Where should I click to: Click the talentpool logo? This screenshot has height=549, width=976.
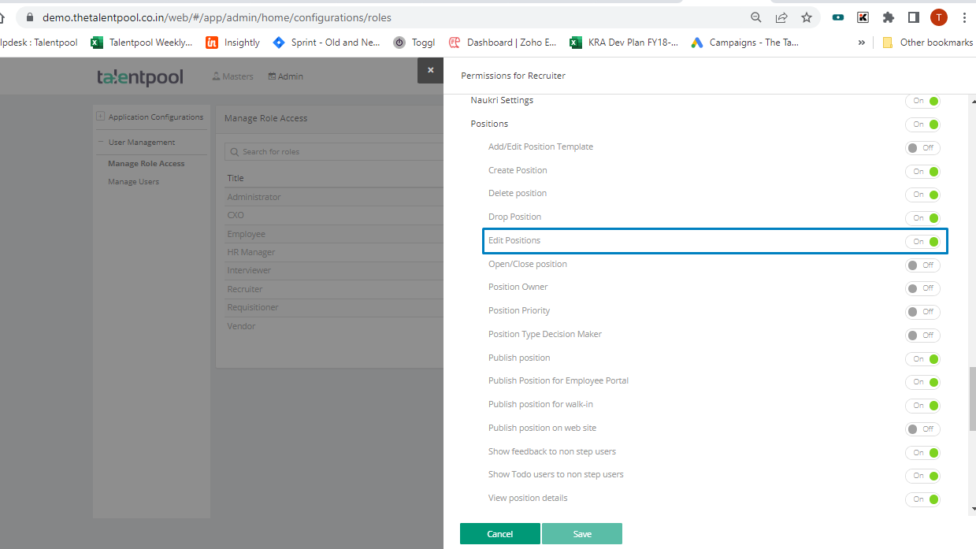tap(140, 76)
